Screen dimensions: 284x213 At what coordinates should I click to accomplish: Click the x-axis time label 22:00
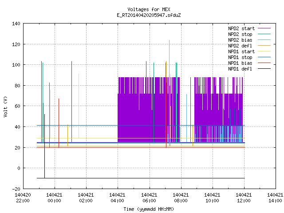click(23, 201)
